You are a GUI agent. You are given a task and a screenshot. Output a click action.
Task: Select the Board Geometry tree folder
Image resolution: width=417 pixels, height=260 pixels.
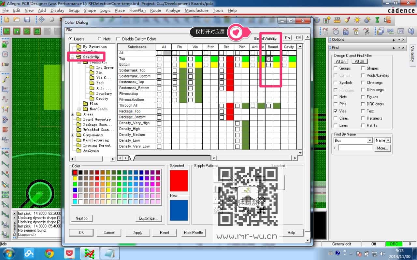(97, 119)
